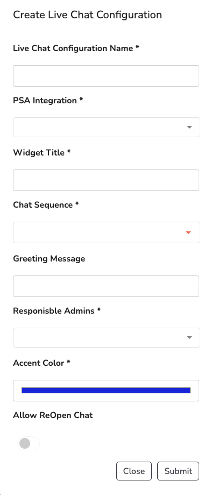This screenshot has height=495, width=211.
Task: Click the gray arrow icon of Responisble Admins
Action: (x=189, y=337)
